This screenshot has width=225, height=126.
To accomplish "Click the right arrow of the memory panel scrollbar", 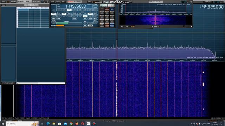I will [64, 83].
